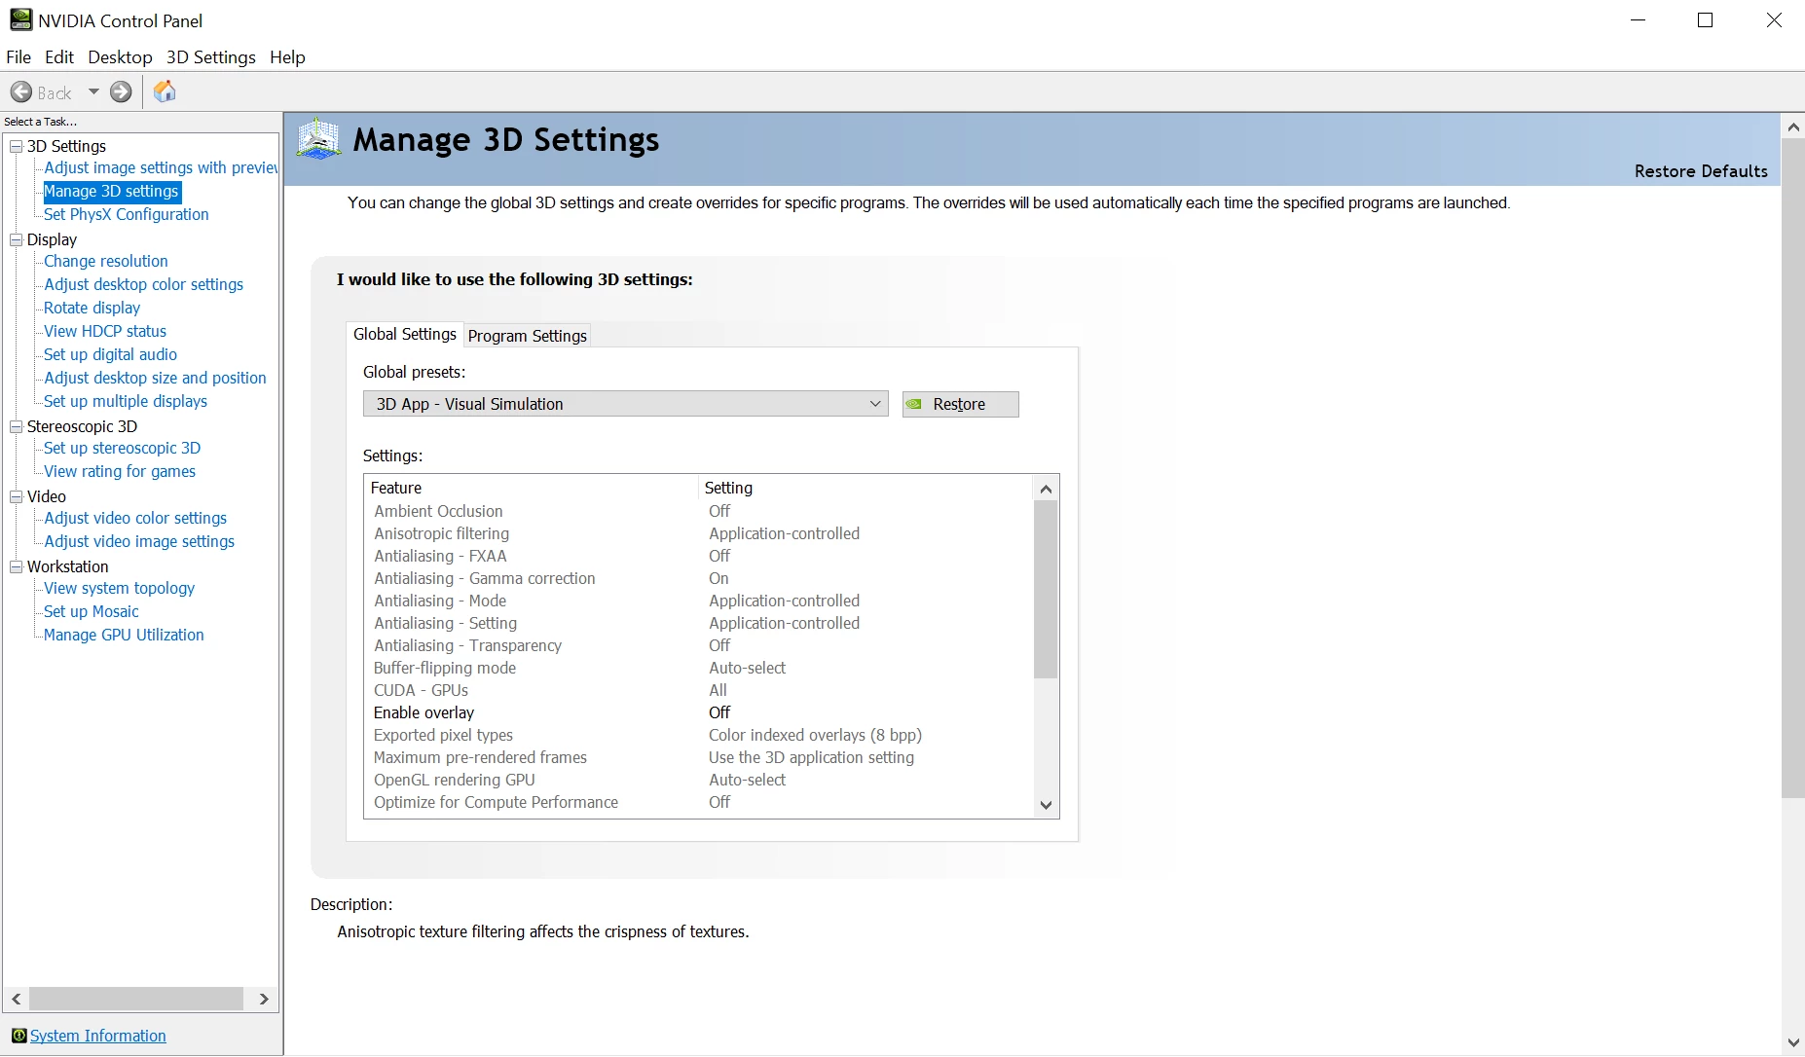Open Set up digital audio
This screenshot has height=1057, width=1805.
[111, 354]
